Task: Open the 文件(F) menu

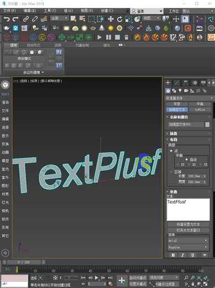Action: tap(9, 11)
